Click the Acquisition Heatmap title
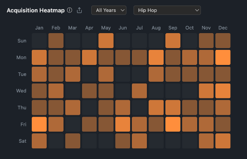The height and width of the screenshot is (159, 247). 36,11
